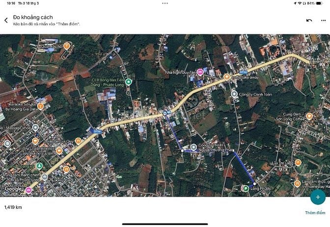Image resolution: width=330 pixels, height=227 pixels.
Task: Tap the teal plus add-point button
Action: (318, 197)
